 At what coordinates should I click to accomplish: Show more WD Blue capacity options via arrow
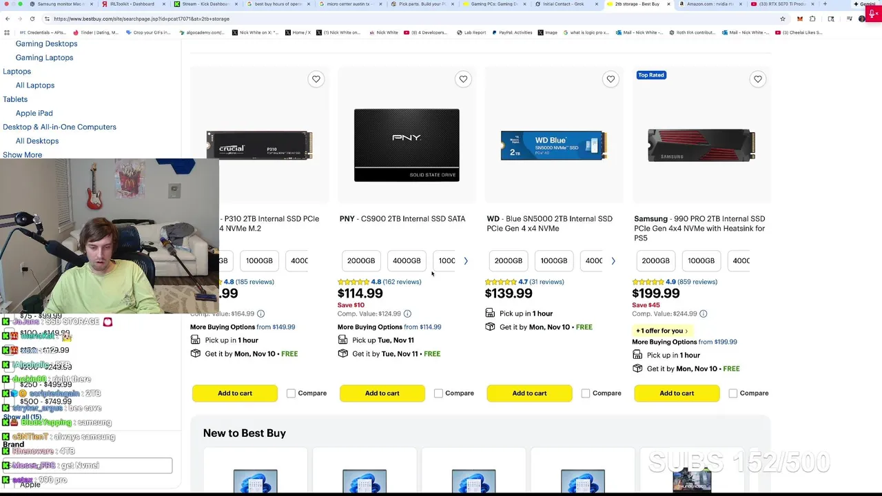613,261
